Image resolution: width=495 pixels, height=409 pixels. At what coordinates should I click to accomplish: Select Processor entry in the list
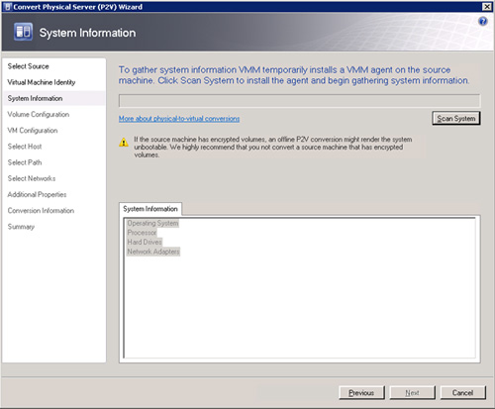(x=143, y=233)
